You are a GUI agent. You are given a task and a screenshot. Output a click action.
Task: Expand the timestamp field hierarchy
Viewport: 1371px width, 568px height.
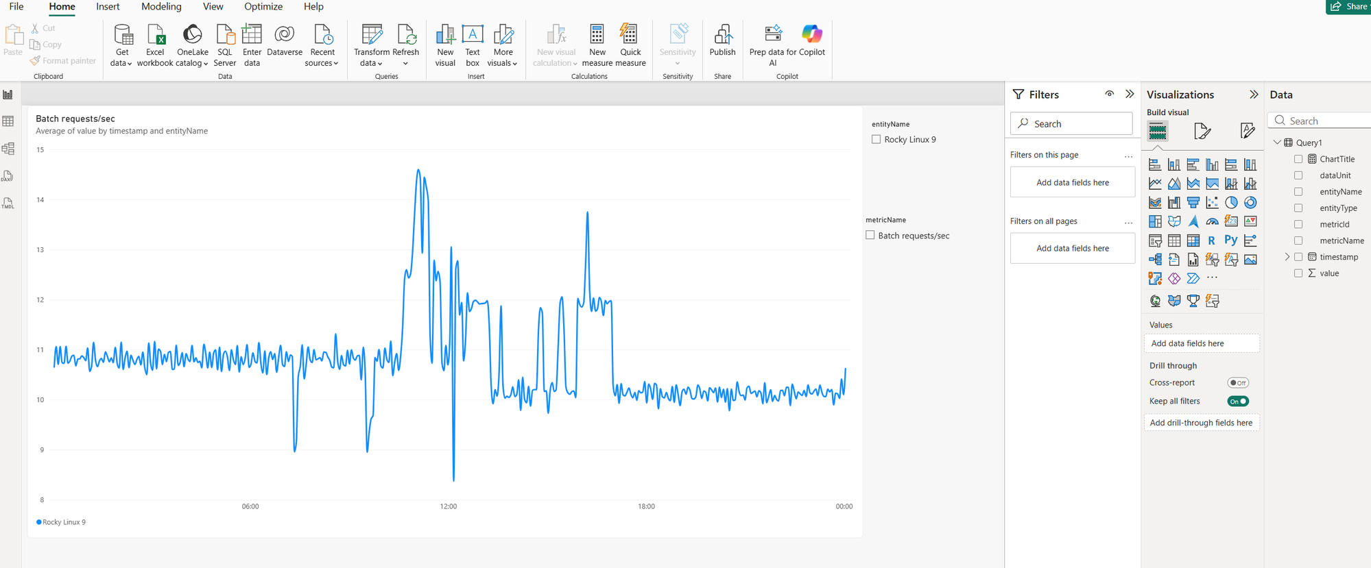(1287, 257)
